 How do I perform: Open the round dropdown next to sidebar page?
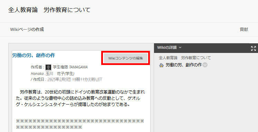click(x=205, y=65)
